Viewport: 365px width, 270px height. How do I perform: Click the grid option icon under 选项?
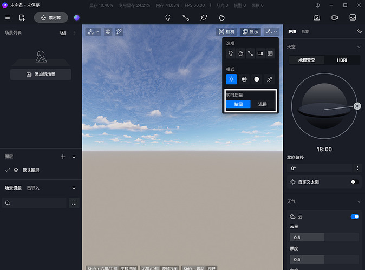270,53
